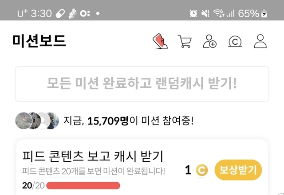Tap the alarm clock status icon
The image size is (284, 195).
tap(193, 13)
